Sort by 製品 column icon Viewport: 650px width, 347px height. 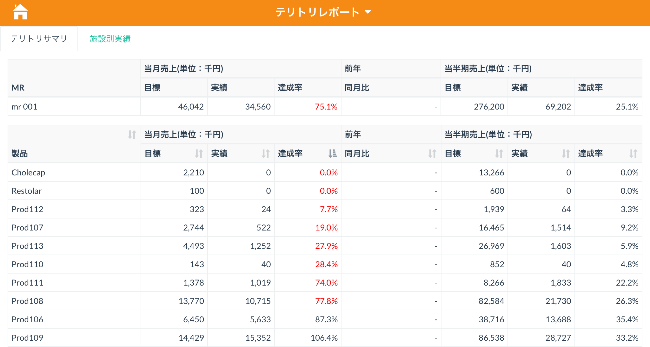pos(132,135)
